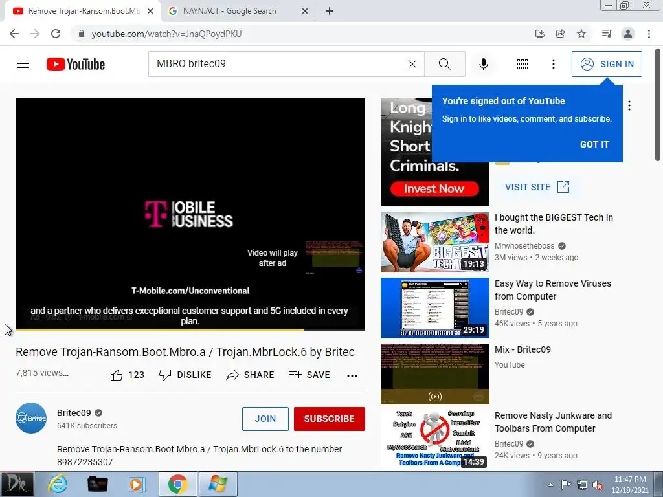Open the YouTube hamburger guide menu
This screenshot has height=497, width=663.
(23, 64)
